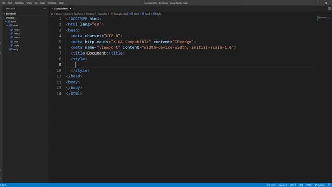Screen dimensions: 332x187
Task: Select language mode HTML in status bar
Action: pyautogui.click(x=309, y=185)
